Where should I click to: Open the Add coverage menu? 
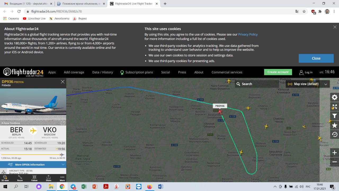point(74,72)
